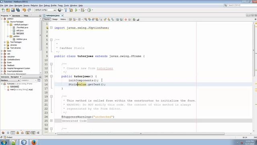Toggle Show Inherited Members in Navigator
257x145 pixels.
coord(3,133)
